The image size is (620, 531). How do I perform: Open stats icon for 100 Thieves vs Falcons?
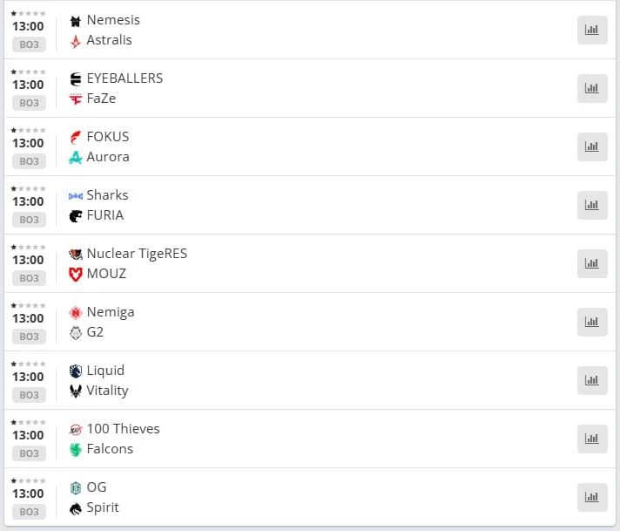tap(592, 439)
